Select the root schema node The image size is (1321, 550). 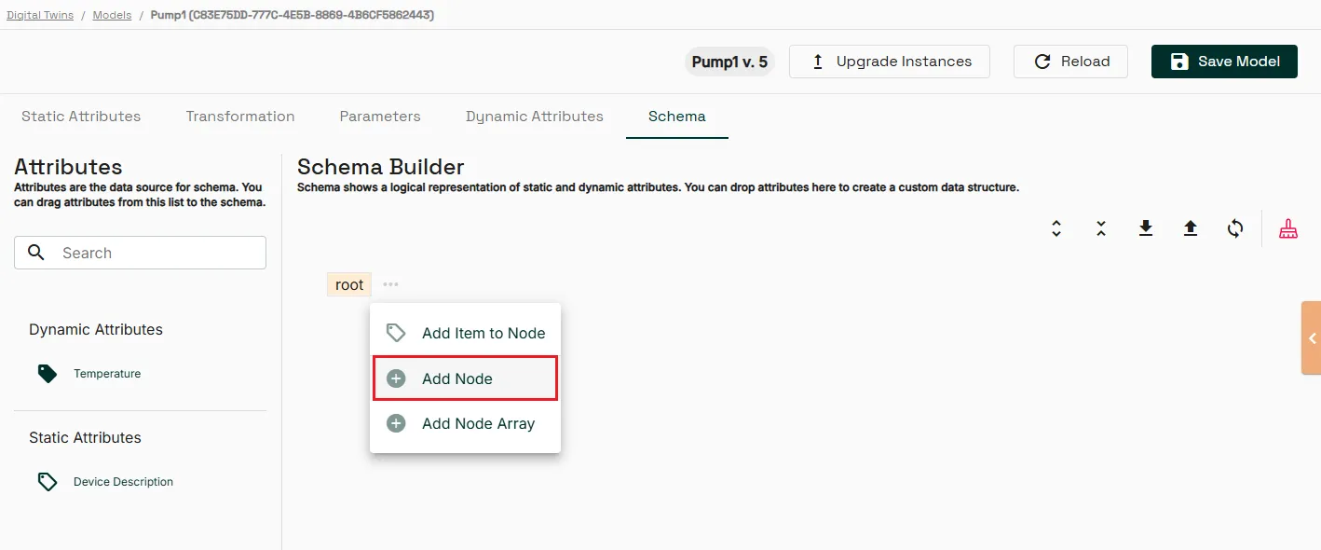[349, 284]
